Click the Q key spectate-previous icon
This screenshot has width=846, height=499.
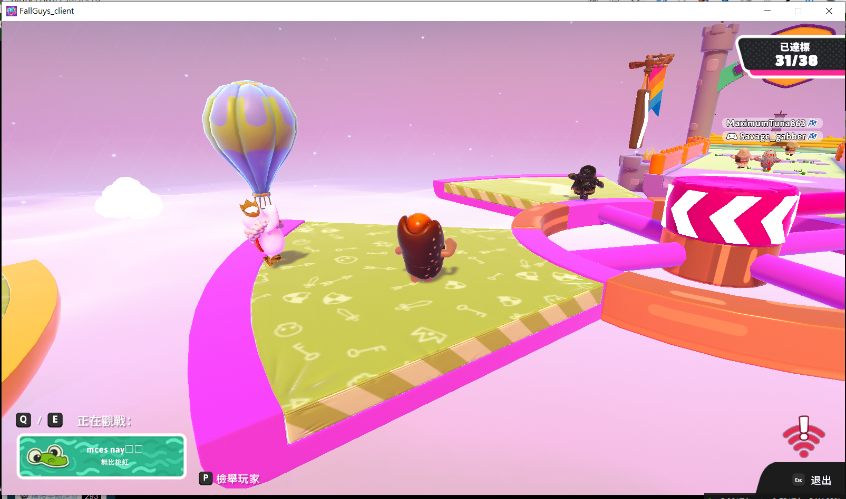click(x=24, y=420)
